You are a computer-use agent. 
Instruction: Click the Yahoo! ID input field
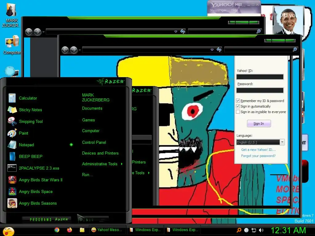click(260, 77)
